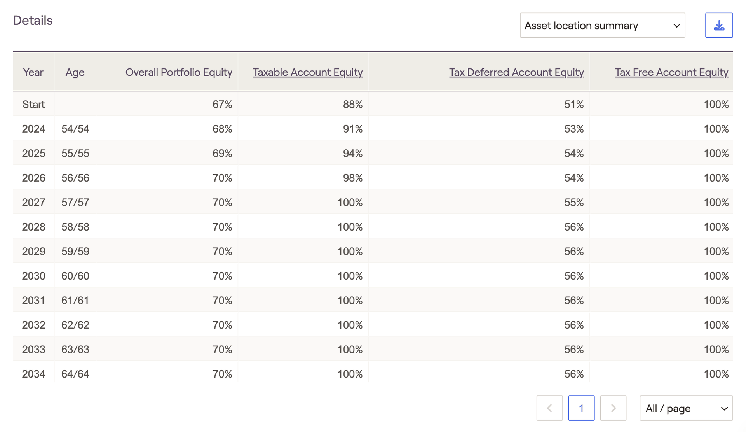Click the 56/56 age cell
This screenshot has height=432, width=746.
pos(75,178)
